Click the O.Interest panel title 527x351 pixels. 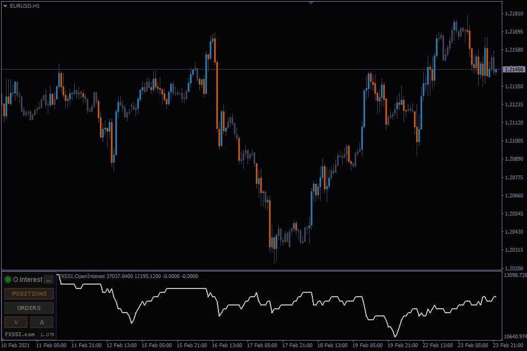tap(28, 280)
